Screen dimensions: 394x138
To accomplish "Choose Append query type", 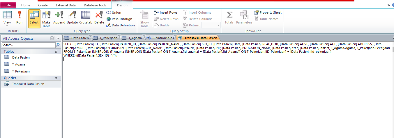I will click(x=59, y=18).
